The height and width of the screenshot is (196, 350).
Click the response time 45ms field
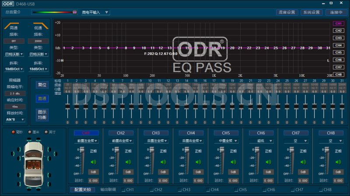(15, 107)
